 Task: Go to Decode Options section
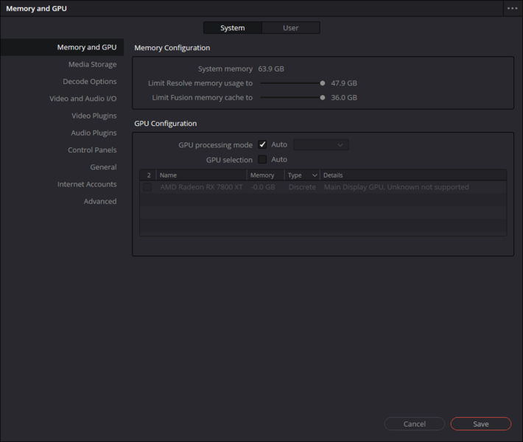coord(89,82)
